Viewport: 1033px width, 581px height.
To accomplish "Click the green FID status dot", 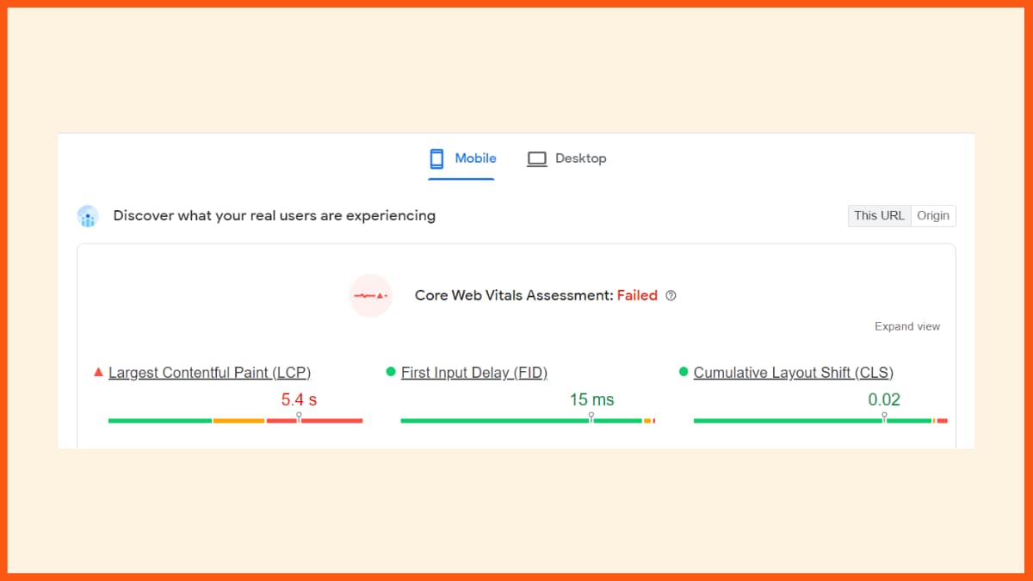I will tap(391, 372).
